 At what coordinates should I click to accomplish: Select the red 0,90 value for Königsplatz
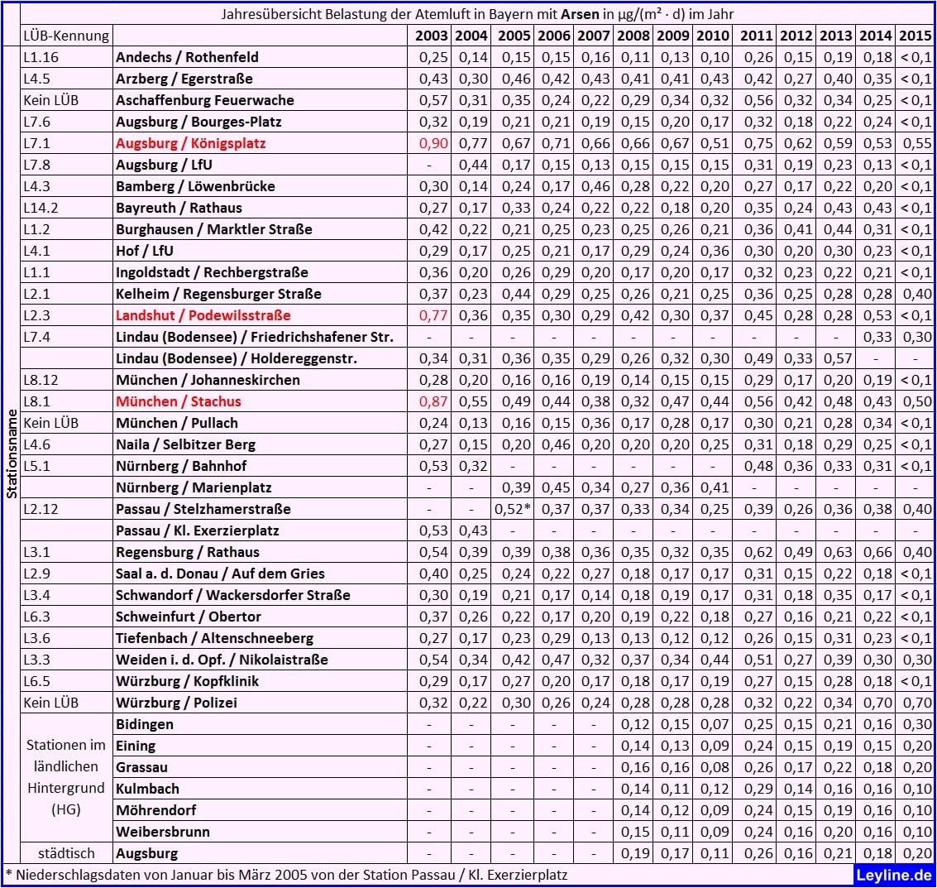point(433,143)
